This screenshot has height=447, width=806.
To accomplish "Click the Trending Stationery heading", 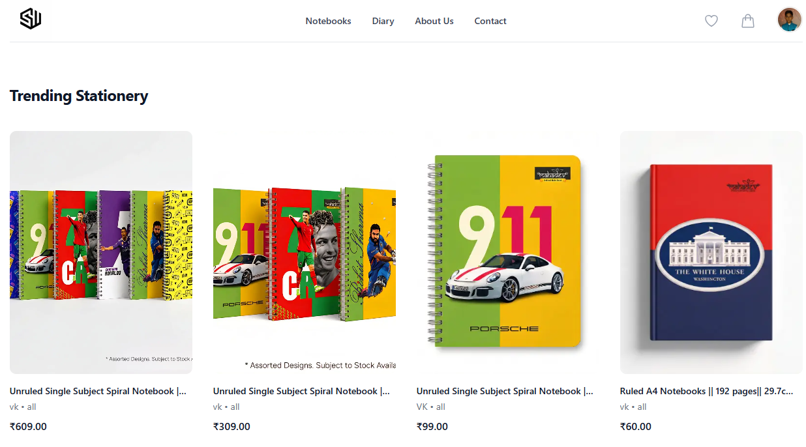I will [79, 96].
